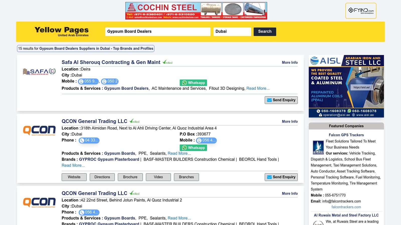Visit falcontrackers.com from the featured companies panel
Viewport: 401px width, 225px height.
346,207
